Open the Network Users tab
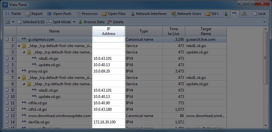Image resolution: width=272 pixels, height=132 pixels. pos(186,14)
